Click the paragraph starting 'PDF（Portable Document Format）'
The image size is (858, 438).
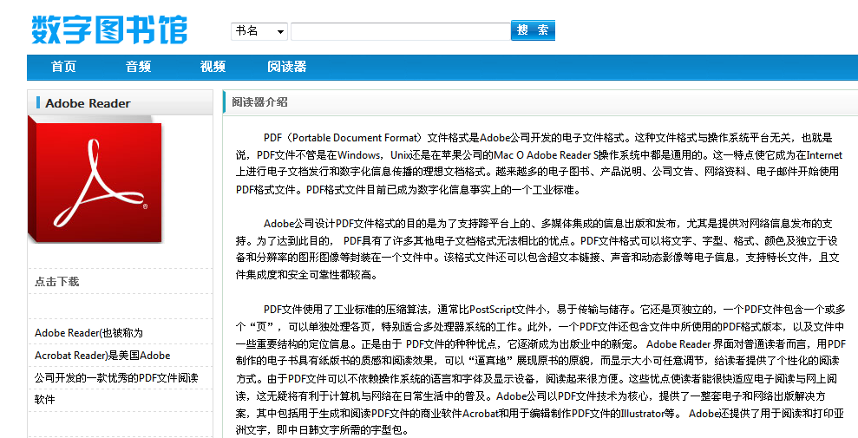pos(539,164)
